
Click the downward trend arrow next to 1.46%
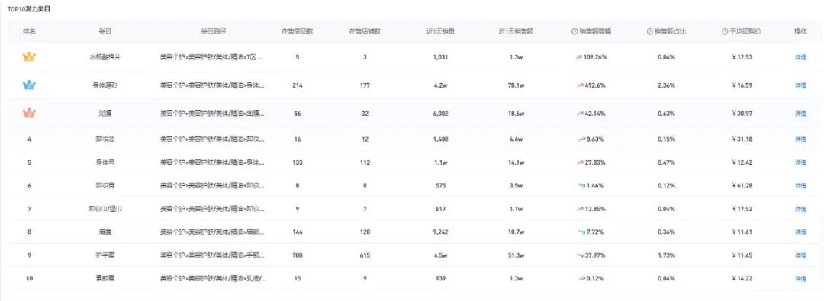[582, 185]
